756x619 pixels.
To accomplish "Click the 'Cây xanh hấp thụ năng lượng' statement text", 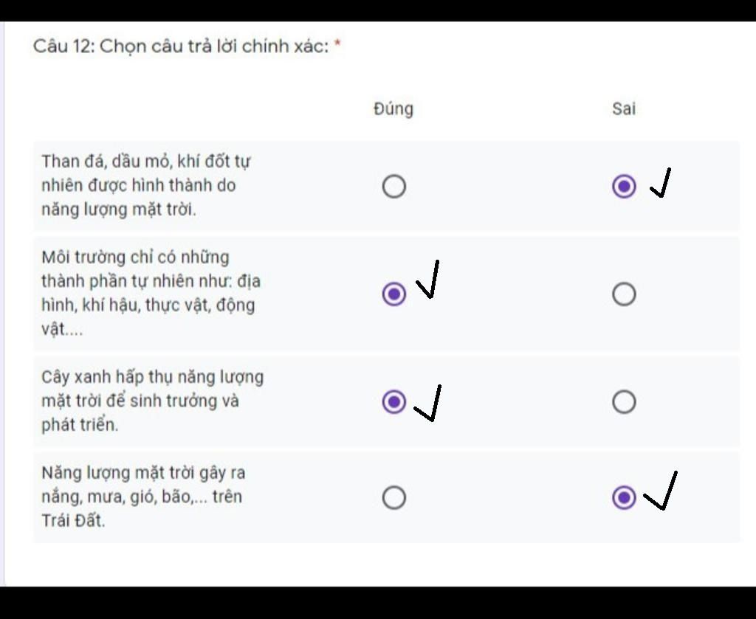I will coord(152,401).
